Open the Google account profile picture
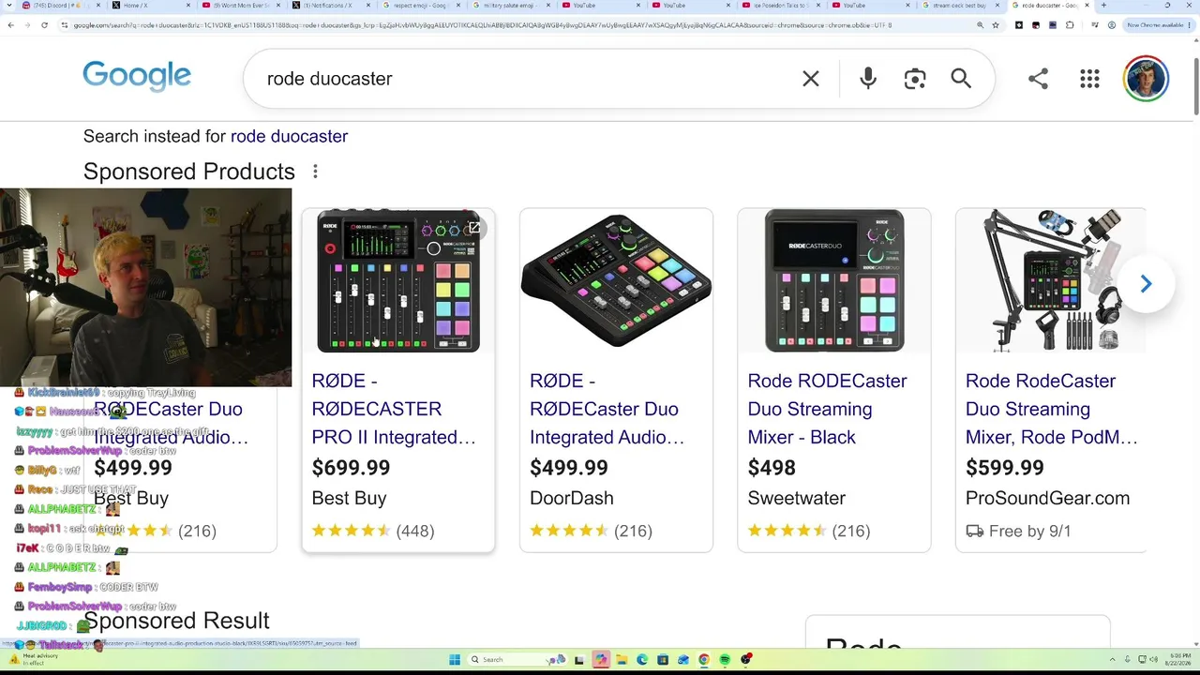Viewport: 1200px width, 675px height. 1146,79
